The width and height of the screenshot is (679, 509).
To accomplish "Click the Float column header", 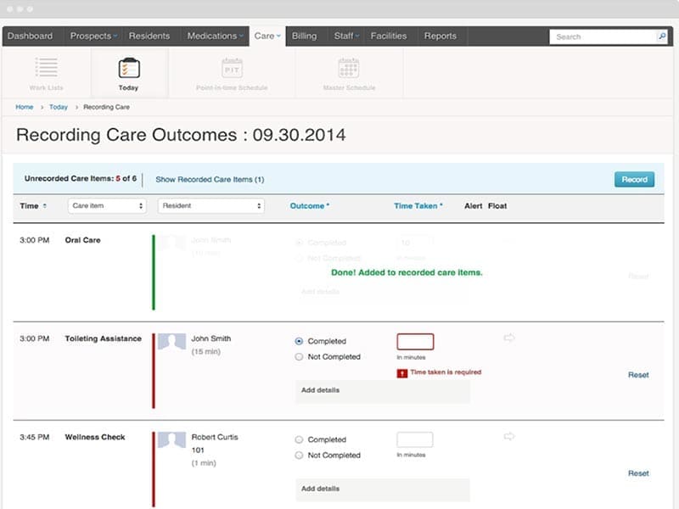I will coord(497,206).
